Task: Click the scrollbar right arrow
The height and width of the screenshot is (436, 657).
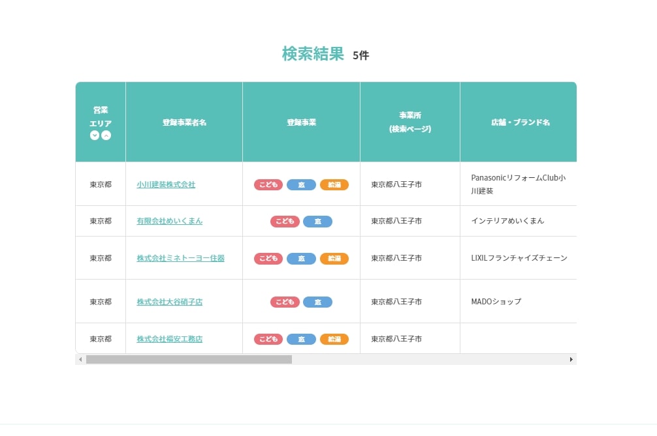Action: [571, 360]
